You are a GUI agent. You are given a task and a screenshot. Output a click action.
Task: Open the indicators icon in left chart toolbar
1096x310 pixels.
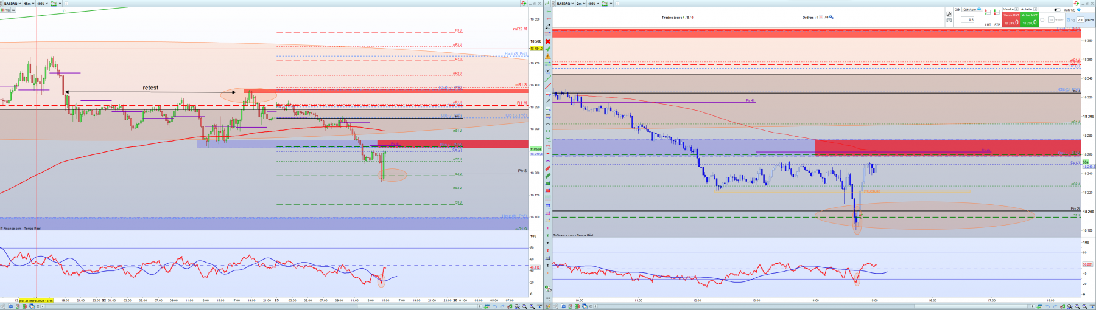(54, 3)
